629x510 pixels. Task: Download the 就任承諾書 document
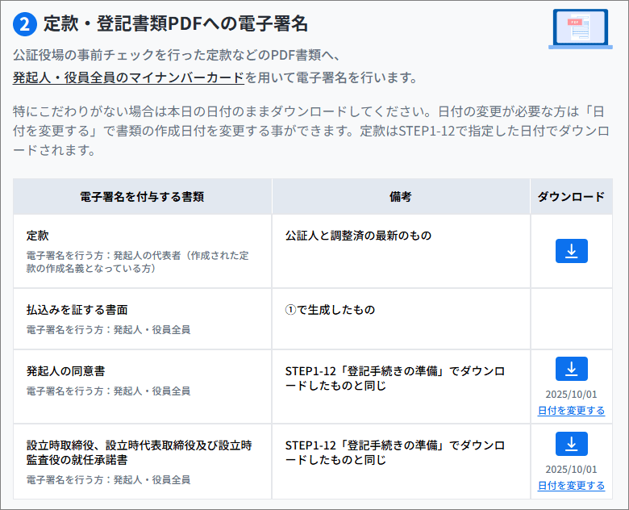tap(571, 444)
